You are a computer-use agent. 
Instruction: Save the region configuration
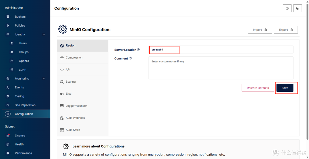(285, 88)
